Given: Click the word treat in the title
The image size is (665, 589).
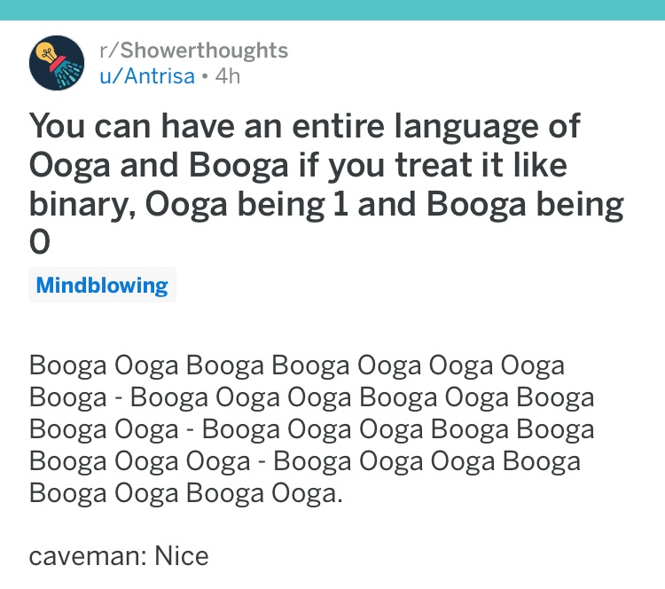Looking at the screenshot, I should 434,166.
